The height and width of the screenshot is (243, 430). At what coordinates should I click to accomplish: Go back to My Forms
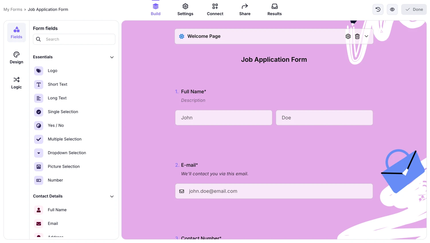pyautogui.click(x=13, y=9)
